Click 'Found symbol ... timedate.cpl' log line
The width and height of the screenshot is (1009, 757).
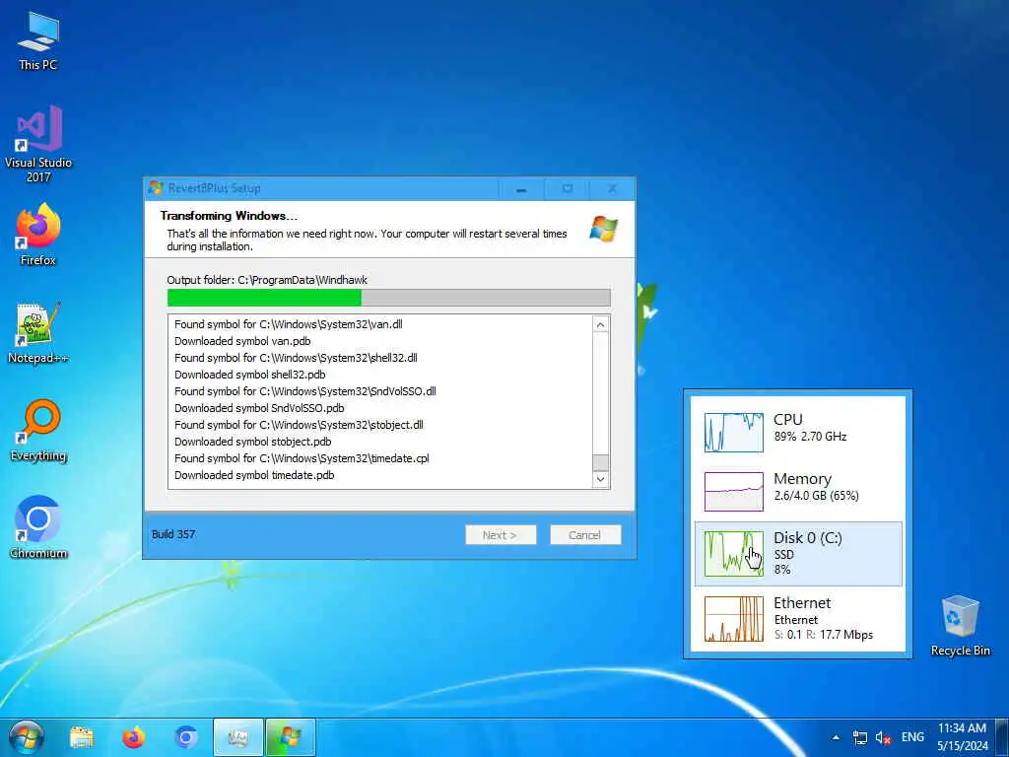click(x=302, y=458)
